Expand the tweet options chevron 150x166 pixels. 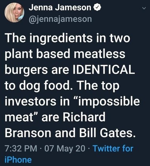[x=144, y=8]
